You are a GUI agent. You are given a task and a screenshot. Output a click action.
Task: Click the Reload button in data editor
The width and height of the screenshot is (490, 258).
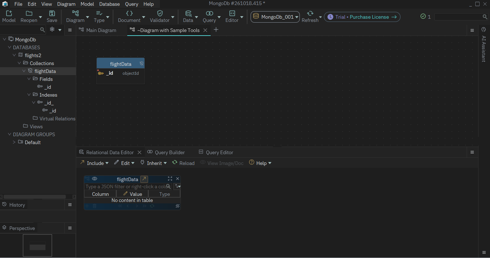pyautogui.click(x=183, y=163)
